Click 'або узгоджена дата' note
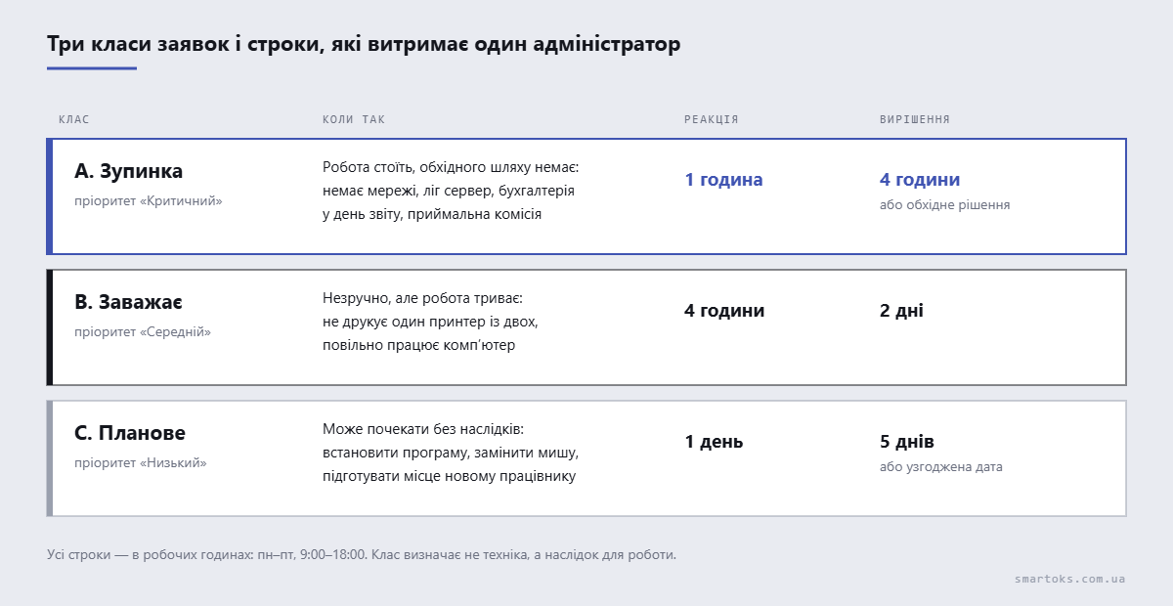Image resolution: width=1173 pixels, height=606 pixels. pyautogui.click(x=941, y=467)
